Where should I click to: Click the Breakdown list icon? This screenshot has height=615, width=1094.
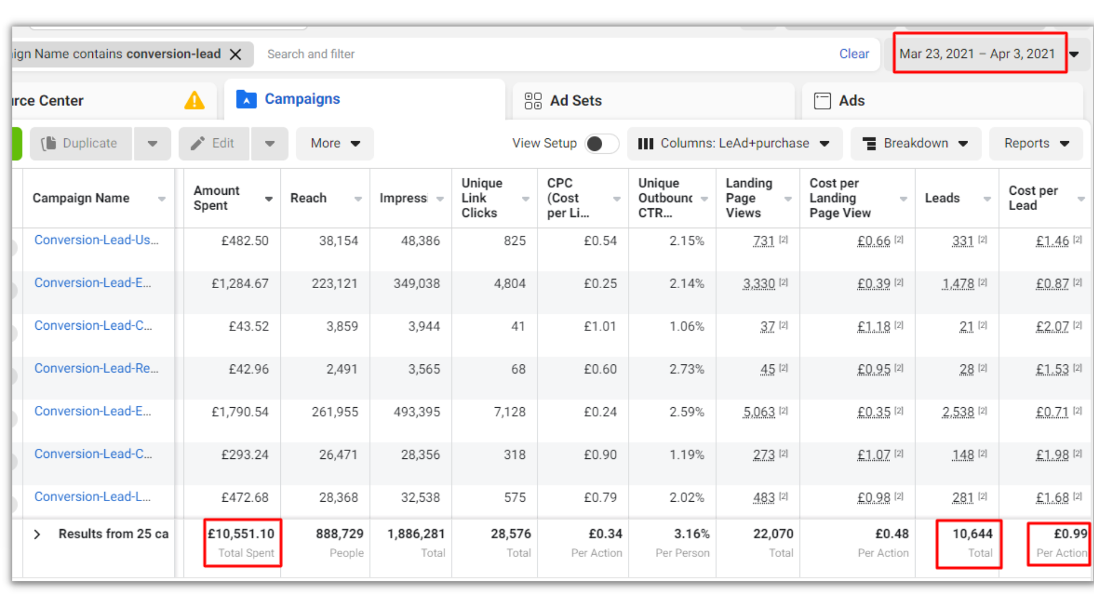coord(870,143)
